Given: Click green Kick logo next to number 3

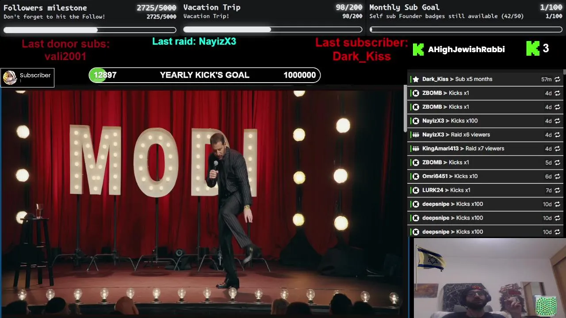Looking at the screenshot, I should tap(533, 49).
